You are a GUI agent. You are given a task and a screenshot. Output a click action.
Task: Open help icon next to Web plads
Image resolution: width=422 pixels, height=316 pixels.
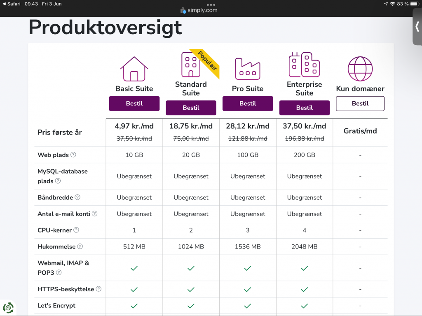(x=73, y=155)
